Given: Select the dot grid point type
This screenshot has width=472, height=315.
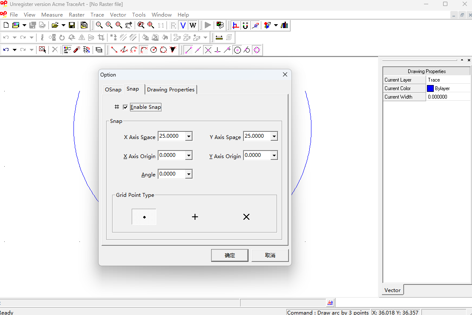Looking at the screenshot, I should (x=144, y=217).
